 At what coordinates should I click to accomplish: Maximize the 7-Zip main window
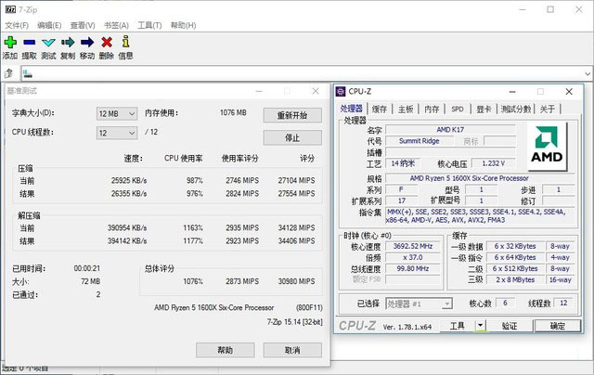[x=550, y=9]
